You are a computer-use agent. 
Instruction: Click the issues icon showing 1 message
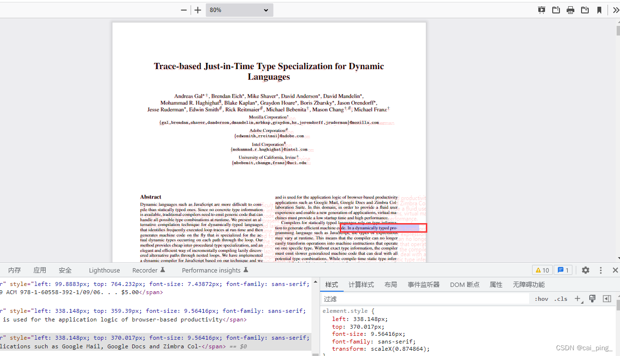(x=563, y=270)
